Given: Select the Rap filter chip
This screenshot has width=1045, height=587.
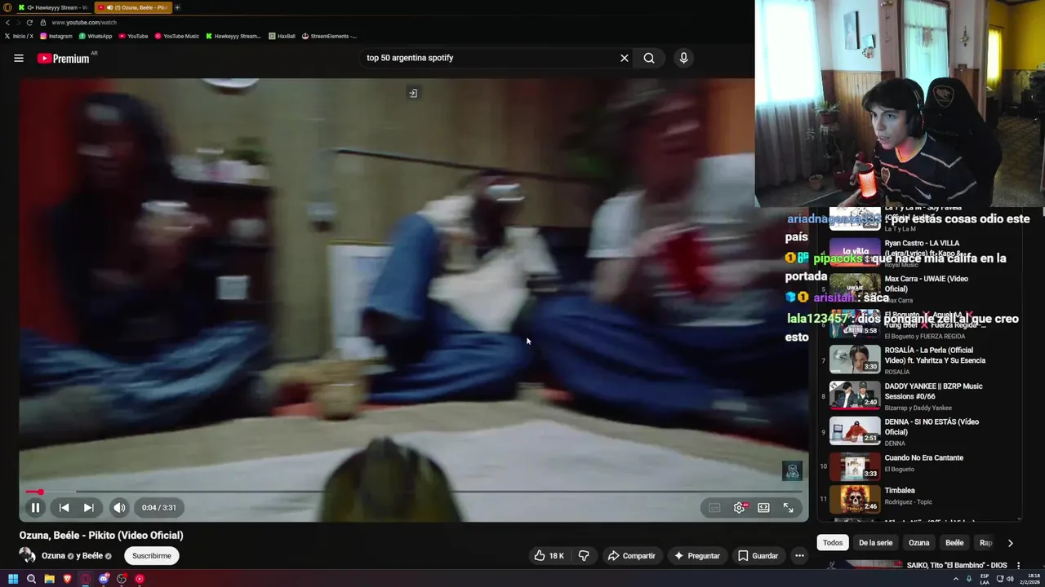Looking at the screenshot, I should click(x=985, y=543).
